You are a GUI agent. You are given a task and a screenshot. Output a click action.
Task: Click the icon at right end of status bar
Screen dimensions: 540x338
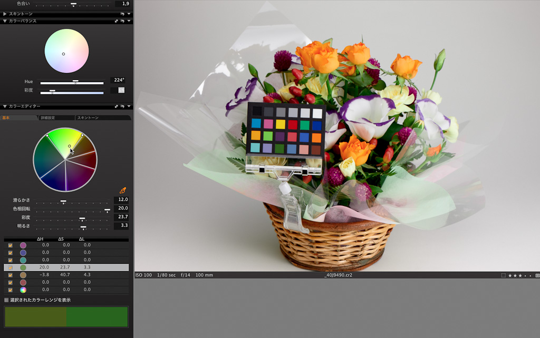coord(537,275)
